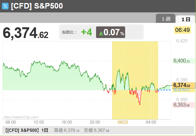Click the 16:00 time axis label
This screenshot has height=136, width=196.
pos(67,122)
